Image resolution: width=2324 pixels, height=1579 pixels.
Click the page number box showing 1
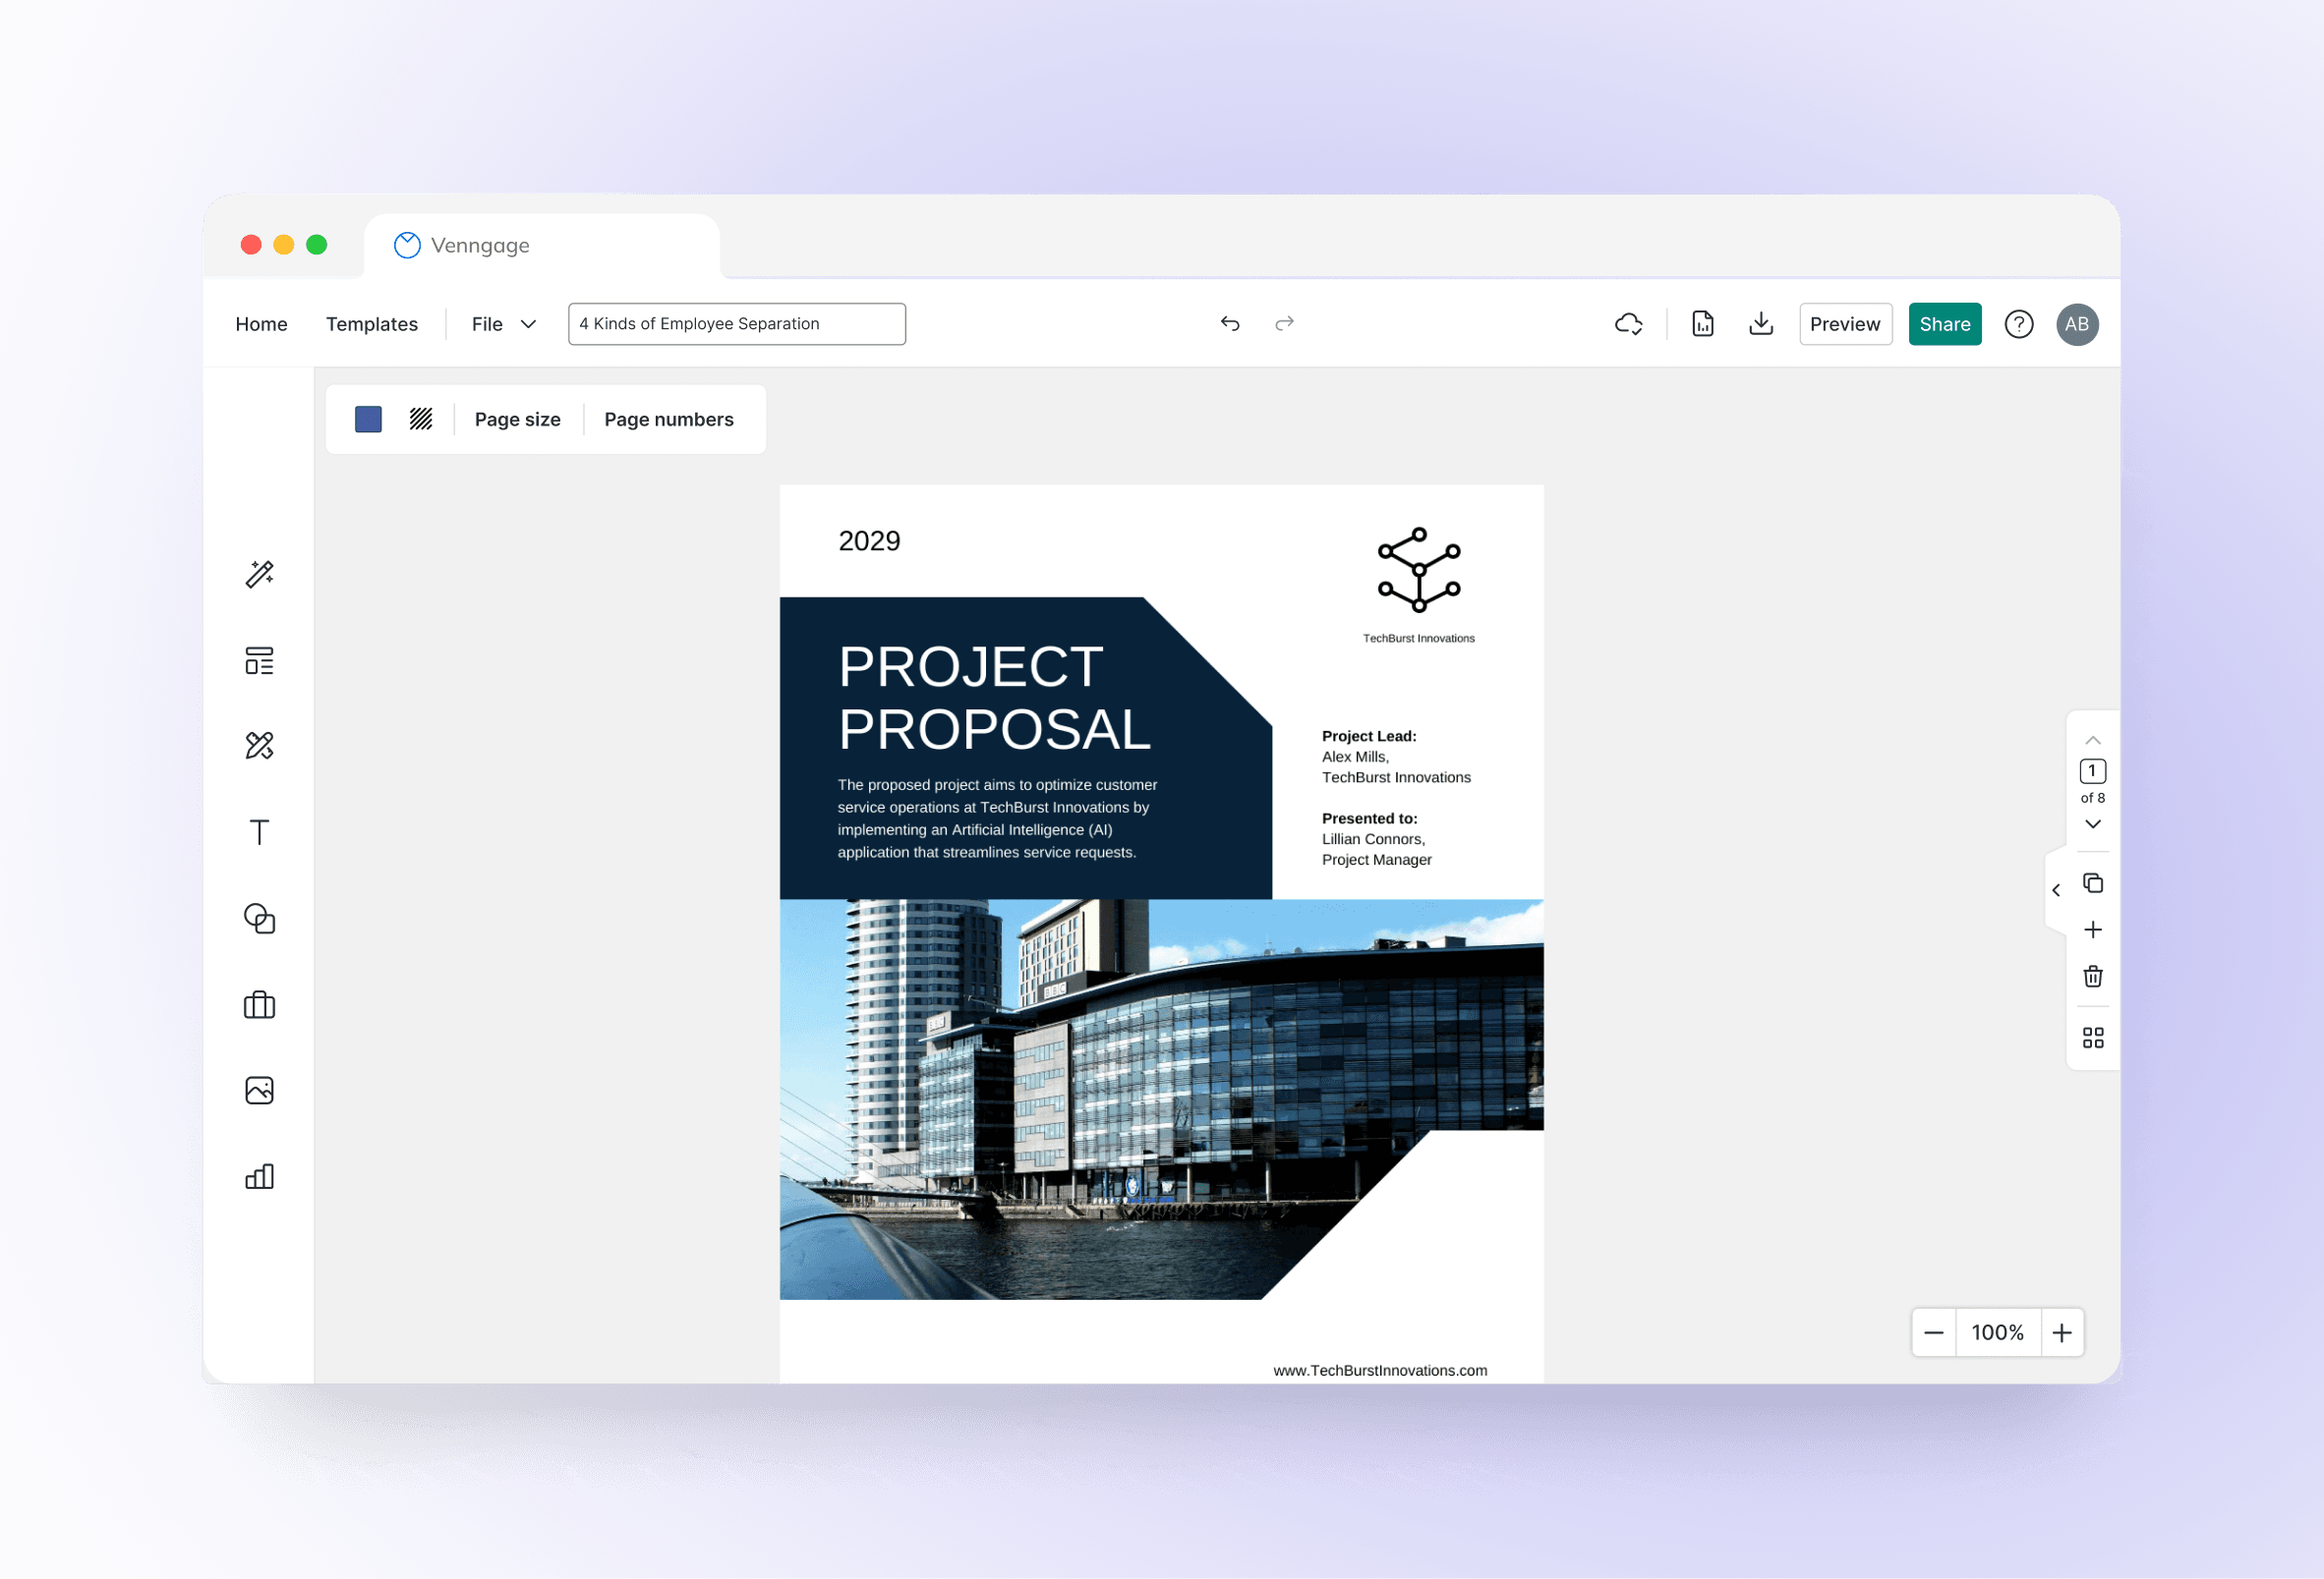[x=2093, y=771]
